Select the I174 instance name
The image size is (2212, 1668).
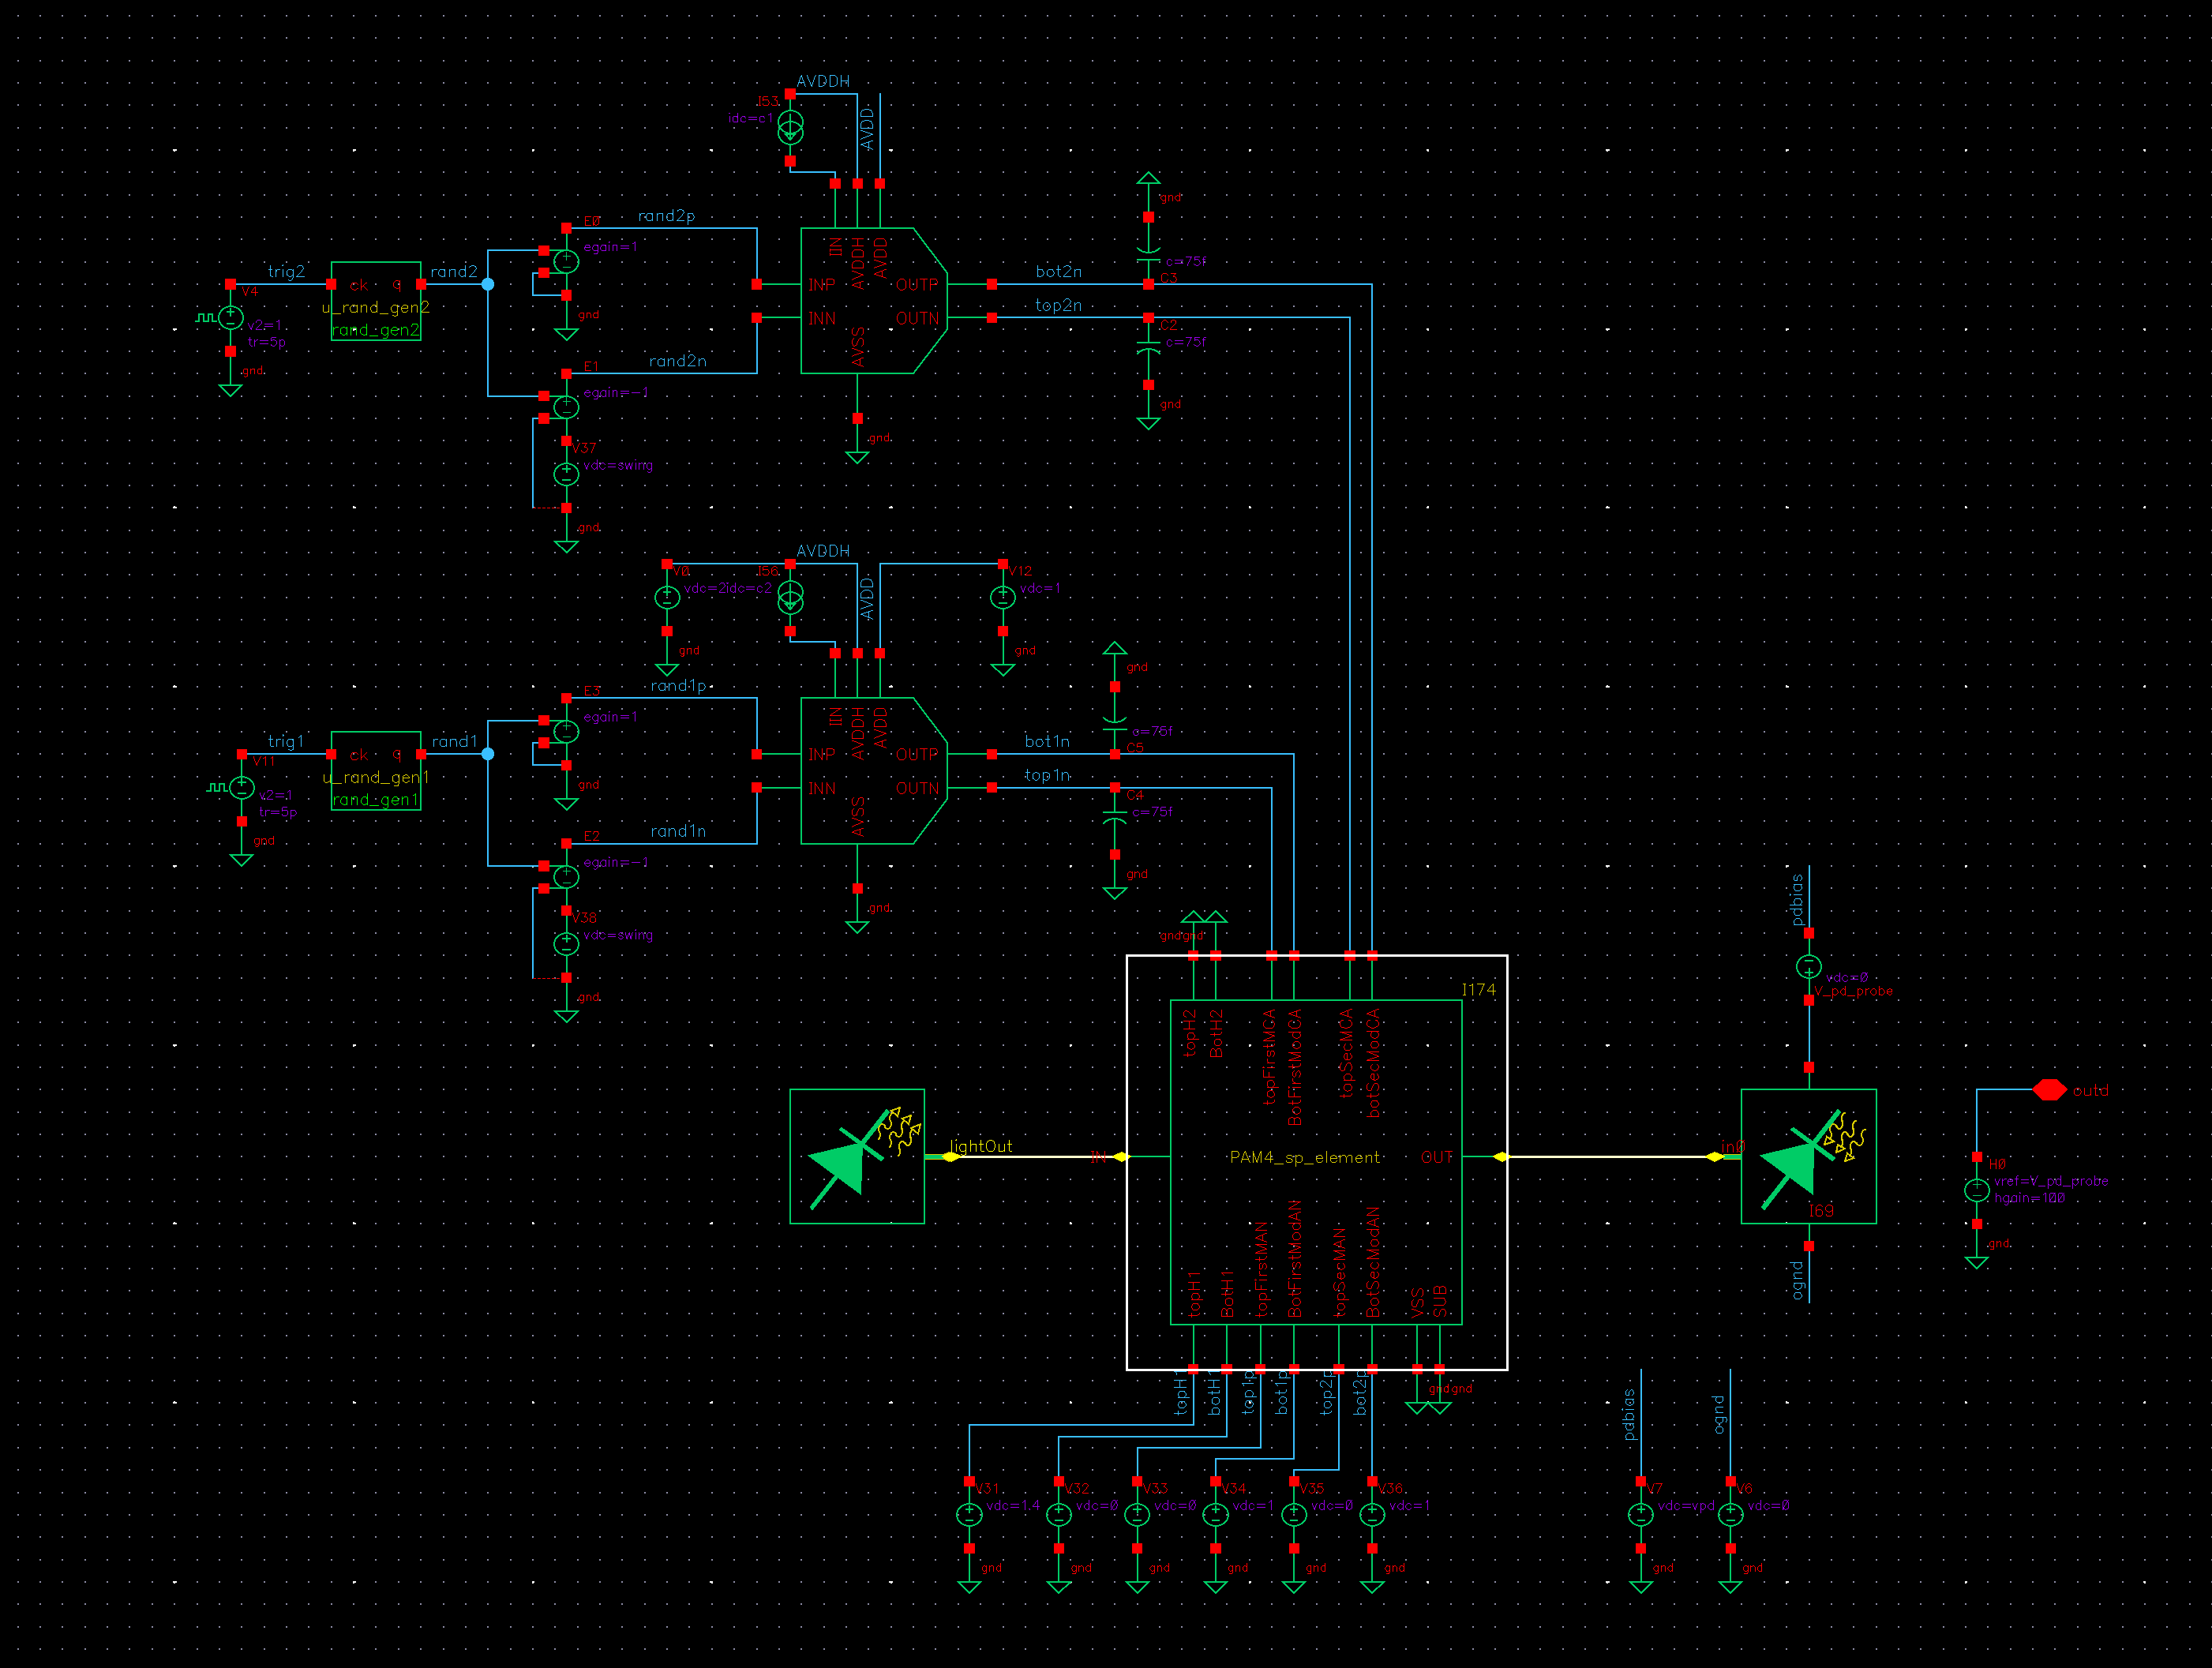tap(1478, 990)
